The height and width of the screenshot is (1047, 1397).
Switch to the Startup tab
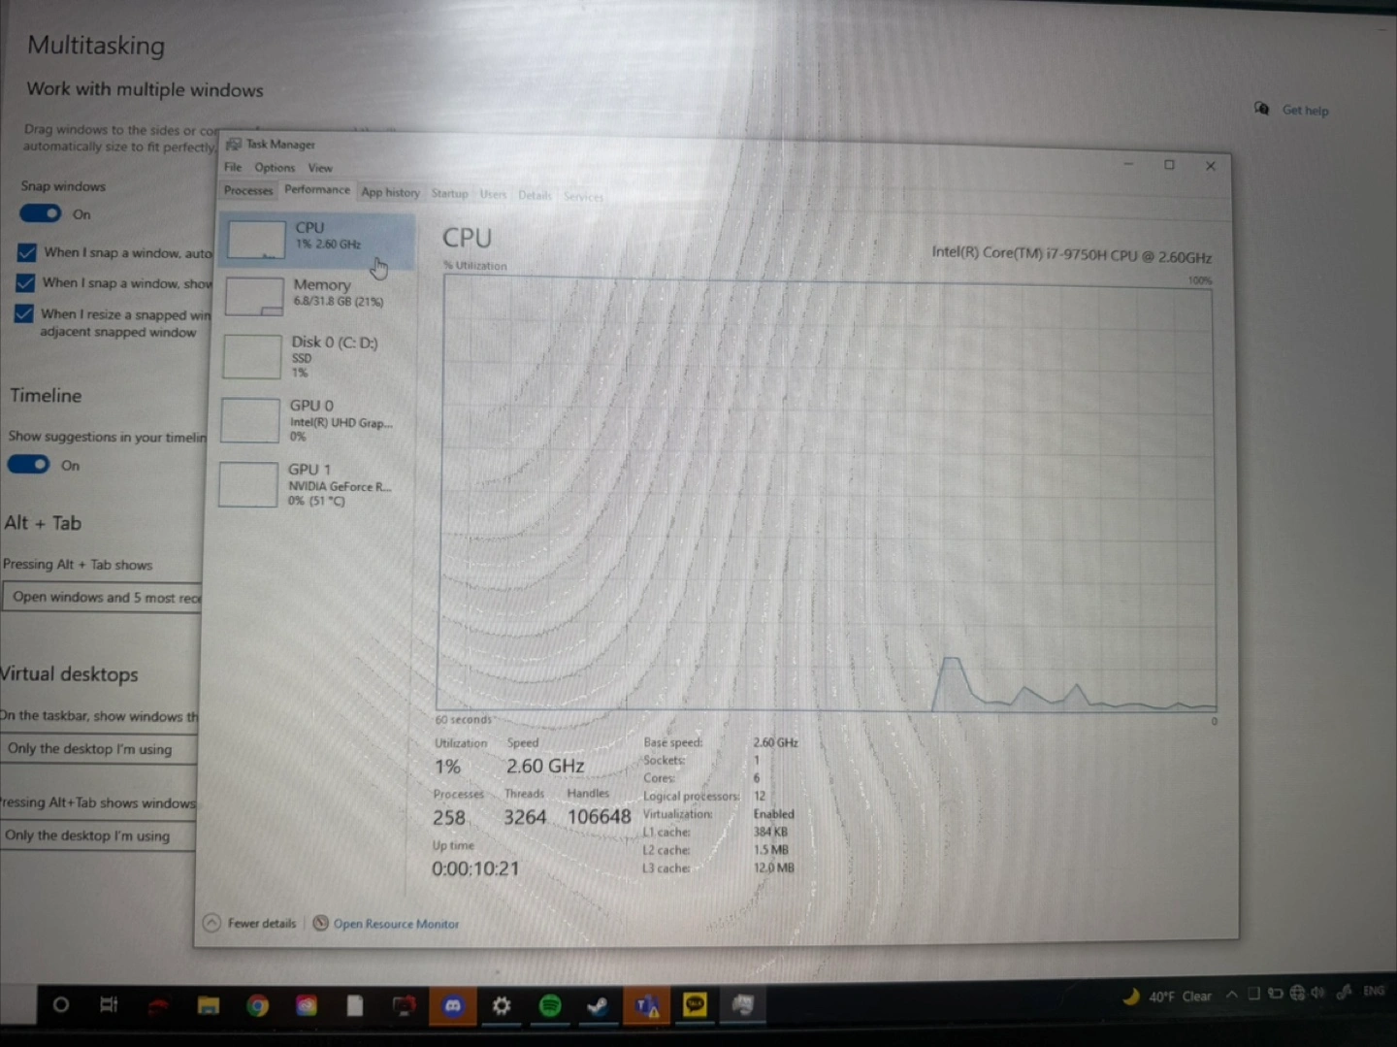449,193
